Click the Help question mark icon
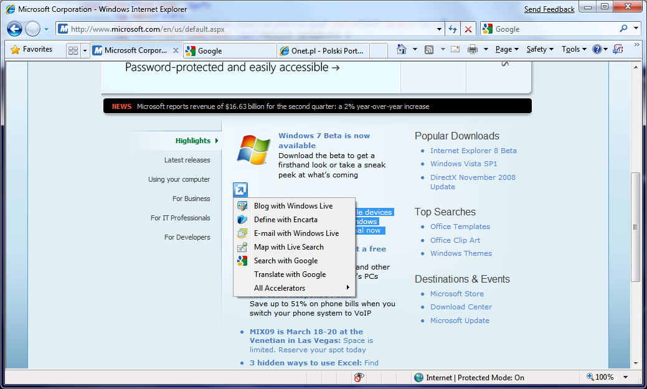647x389 pixels. [597, 50]
